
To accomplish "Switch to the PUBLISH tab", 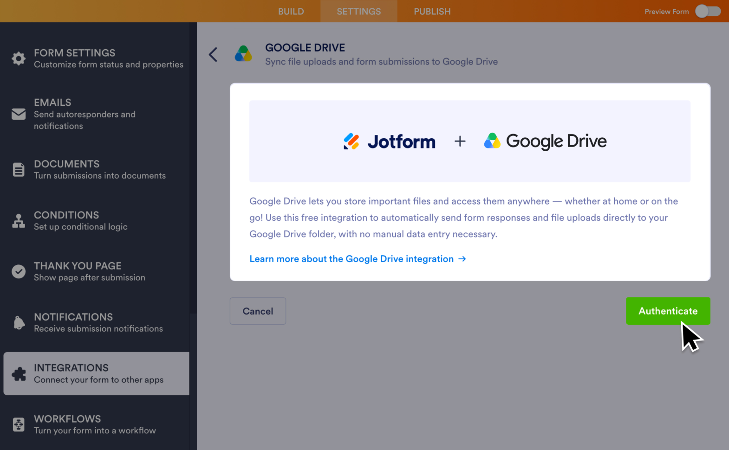I will 432,11.
